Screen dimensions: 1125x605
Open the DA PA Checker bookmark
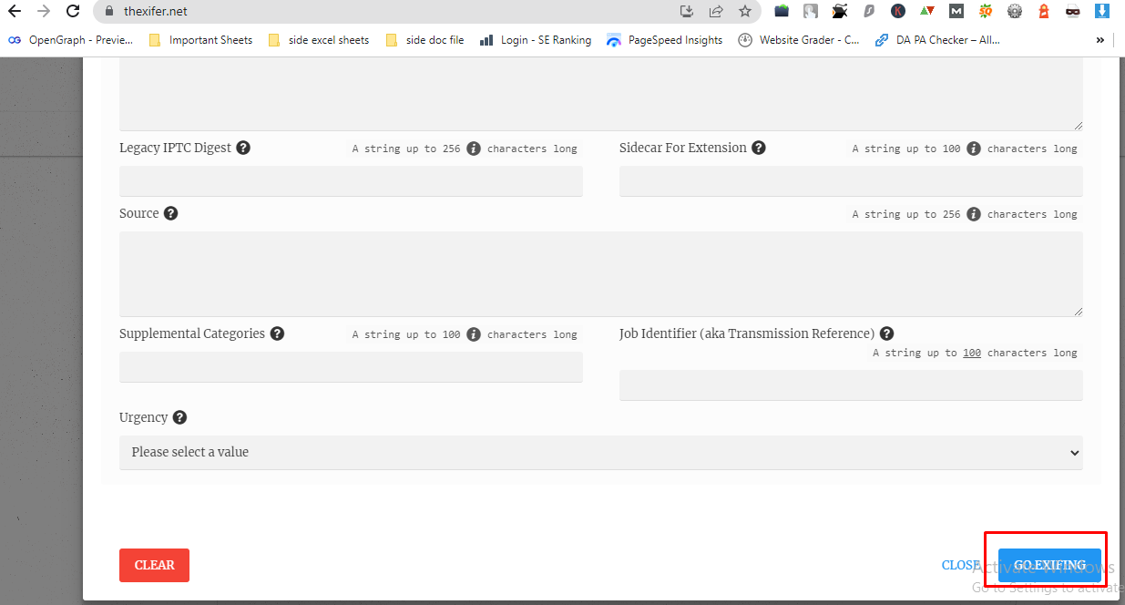(937, 40)
